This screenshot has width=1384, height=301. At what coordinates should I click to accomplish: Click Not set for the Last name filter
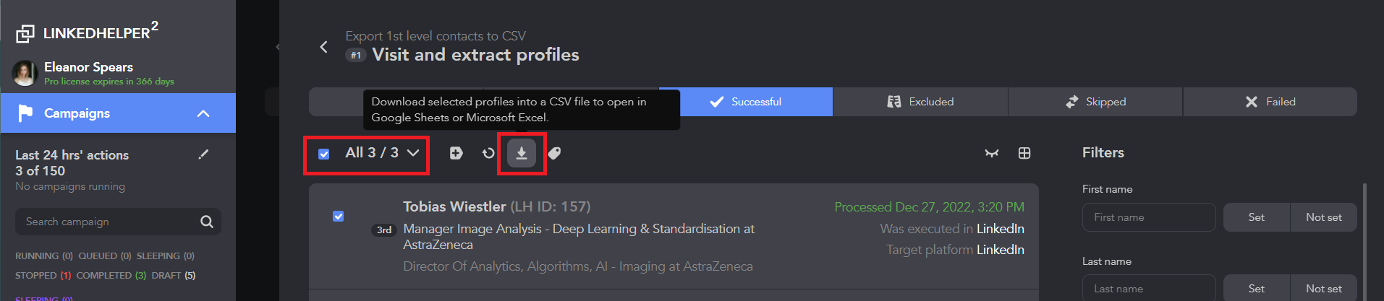tap(1323, 289)
